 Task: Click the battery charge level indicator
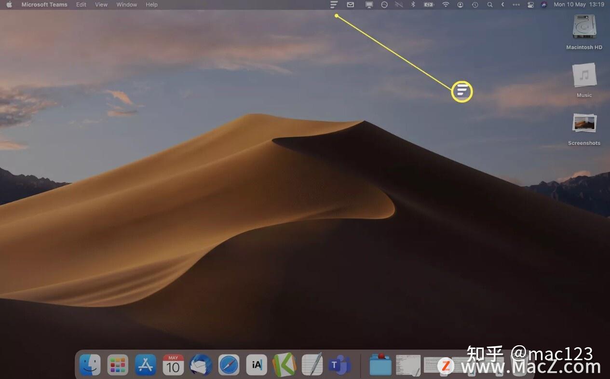[428, 4]
